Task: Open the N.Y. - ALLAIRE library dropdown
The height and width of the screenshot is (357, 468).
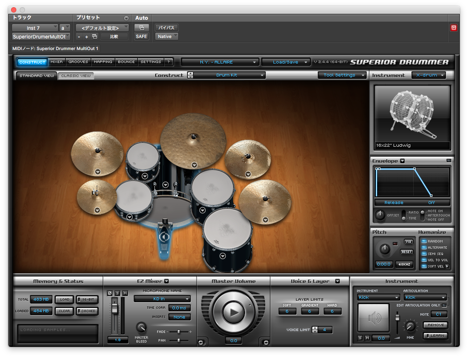Action: pos(220,62)
